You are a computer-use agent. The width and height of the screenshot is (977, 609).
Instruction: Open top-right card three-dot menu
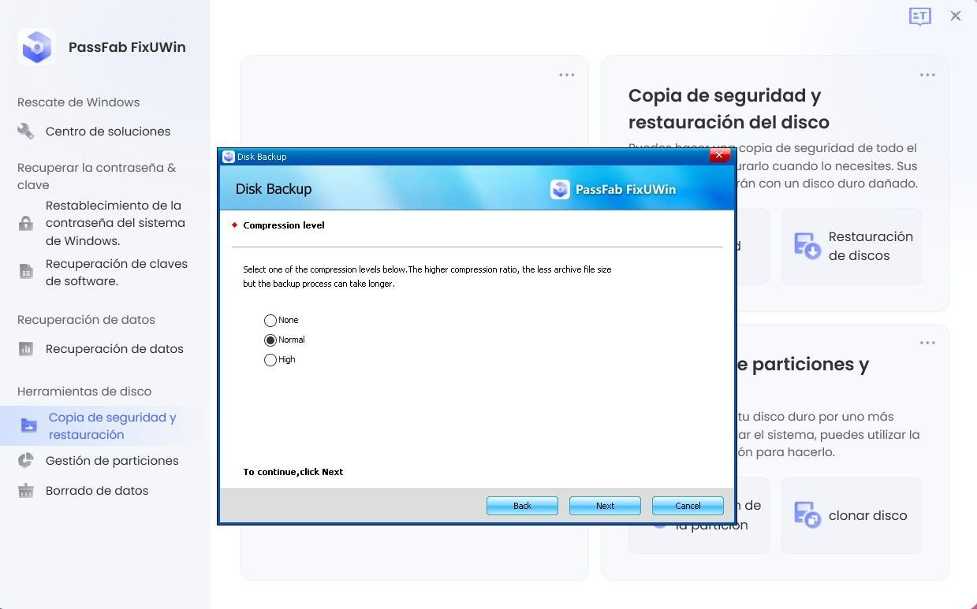coord(566,74)
